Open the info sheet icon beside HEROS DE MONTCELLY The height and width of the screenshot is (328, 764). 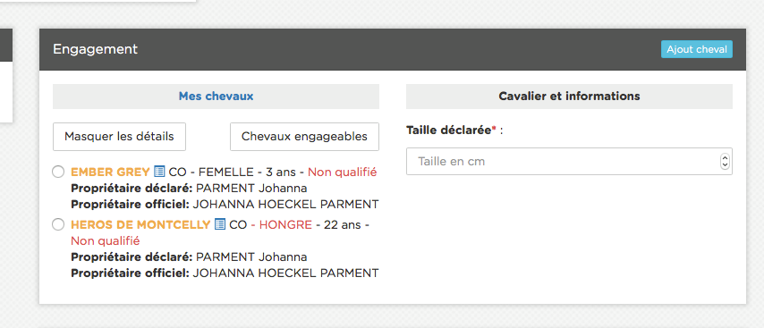[220, 224]
